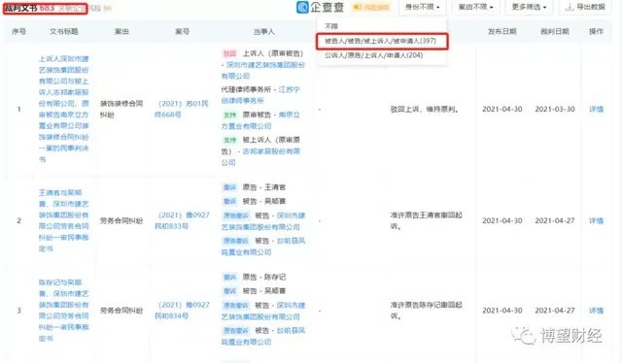The image size is (622, 363).
Task: Click the 案由 column header
Action: (121, 32)
